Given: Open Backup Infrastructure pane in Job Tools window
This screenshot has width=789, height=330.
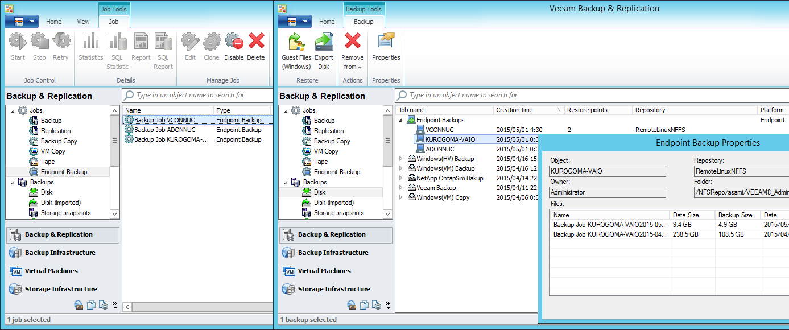Looking at the screenshot, I should (63, 253).
